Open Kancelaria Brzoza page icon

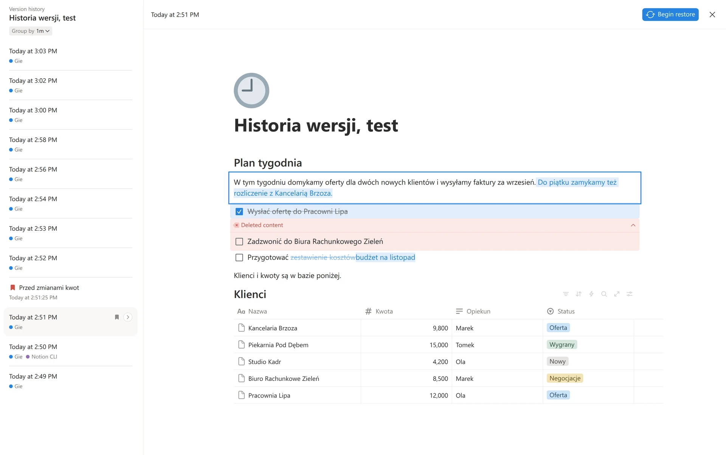pos(242,328)
